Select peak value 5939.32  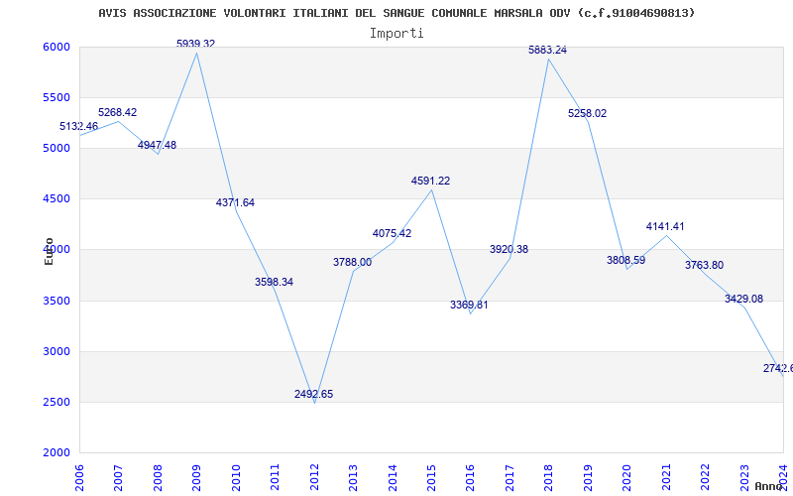tap(195, 44)
